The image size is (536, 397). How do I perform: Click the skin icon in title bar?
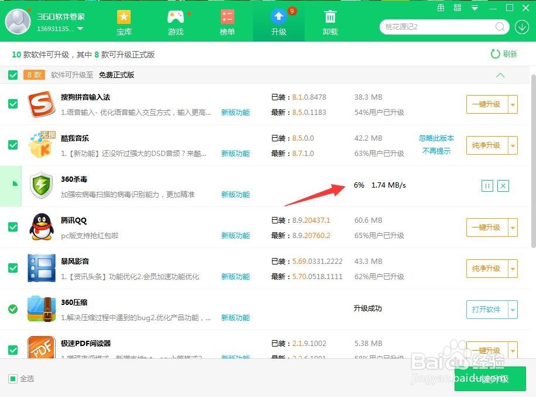pyautogui.click(x=458, y=8)
